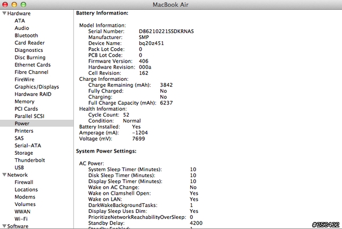This screenshot has width=342, height=229.
Task: Show Ethernet Cards information
Action: click(33, 65)
